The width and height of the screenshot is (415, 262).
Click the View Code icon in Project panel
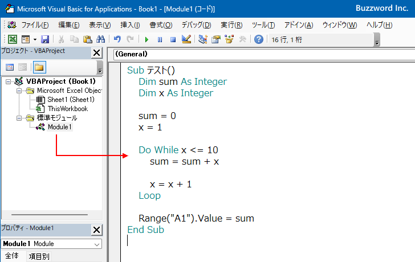pos(10,67)
